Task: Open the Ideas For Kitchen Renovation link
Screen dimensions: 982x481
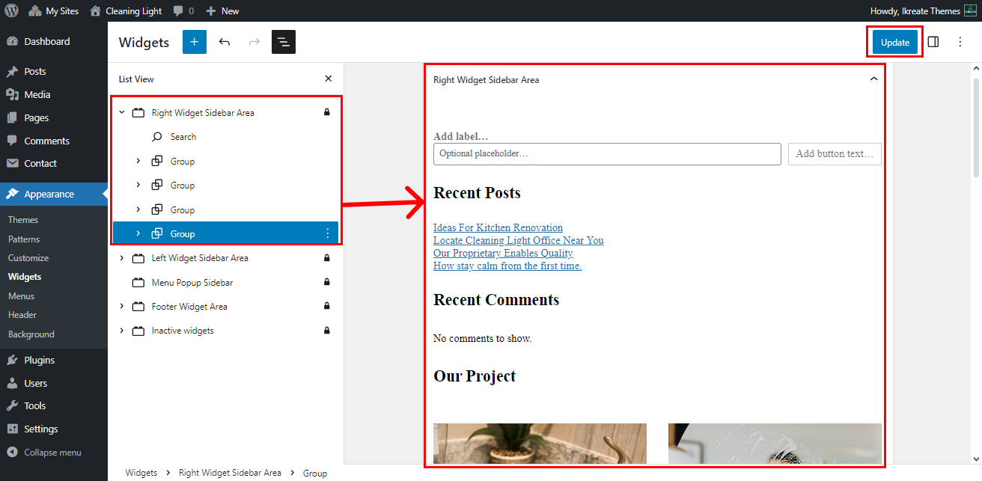Action: coord(498,227)
